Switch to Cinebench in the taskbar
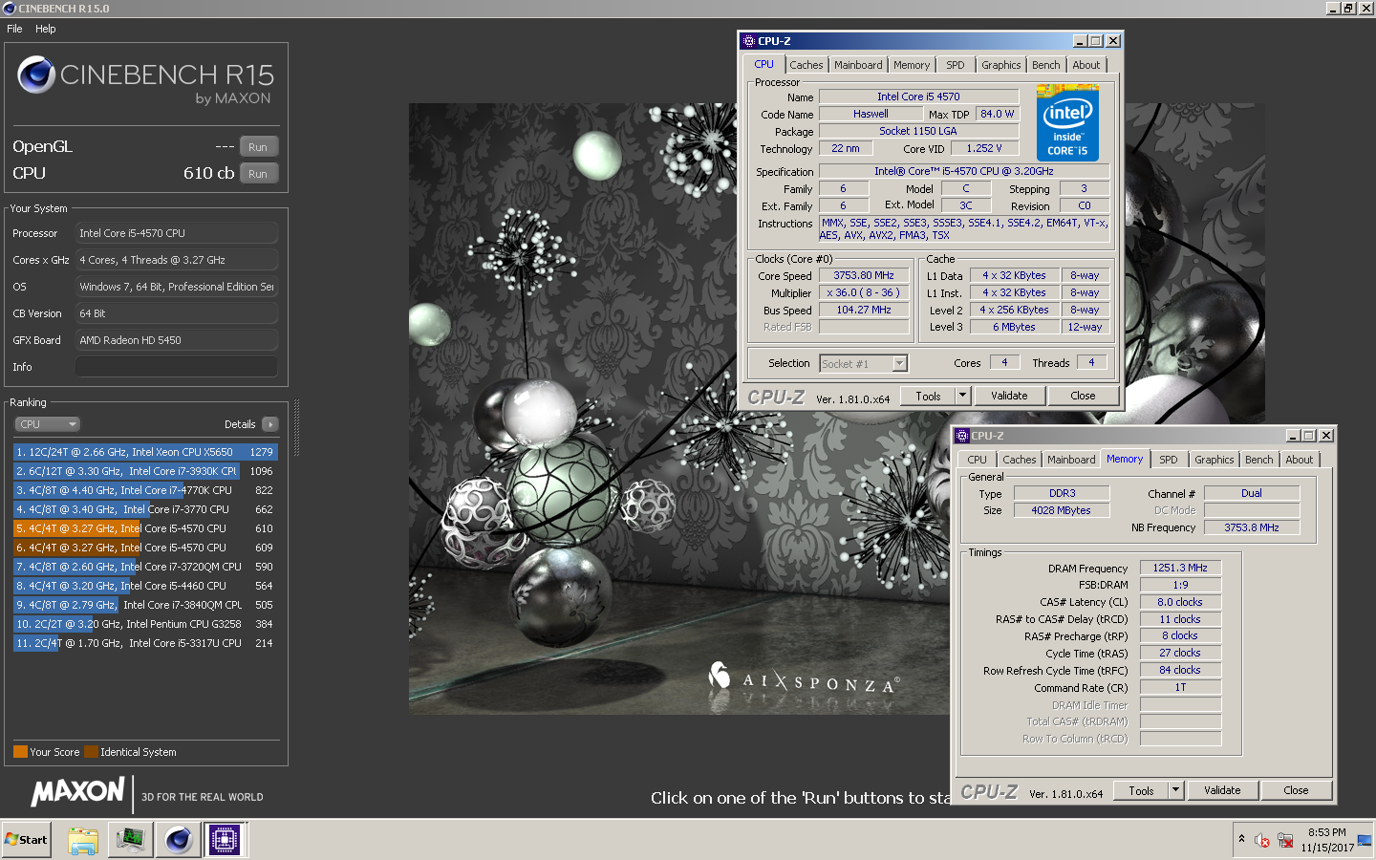 178,840
